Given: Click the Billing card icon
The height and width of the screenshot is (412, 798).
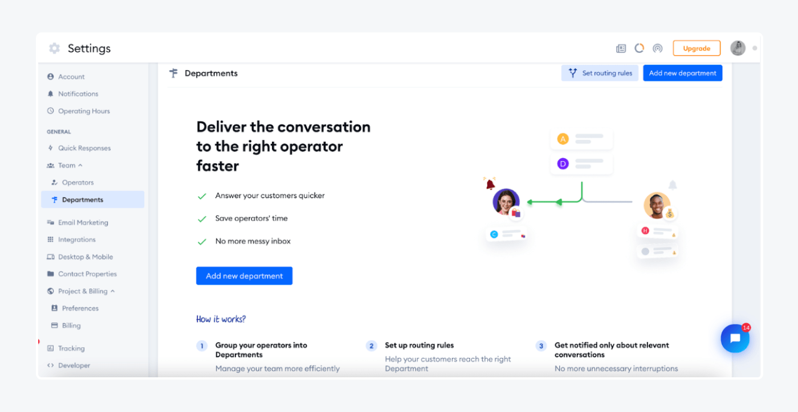Looking at the screenshot, I should 55,326.
